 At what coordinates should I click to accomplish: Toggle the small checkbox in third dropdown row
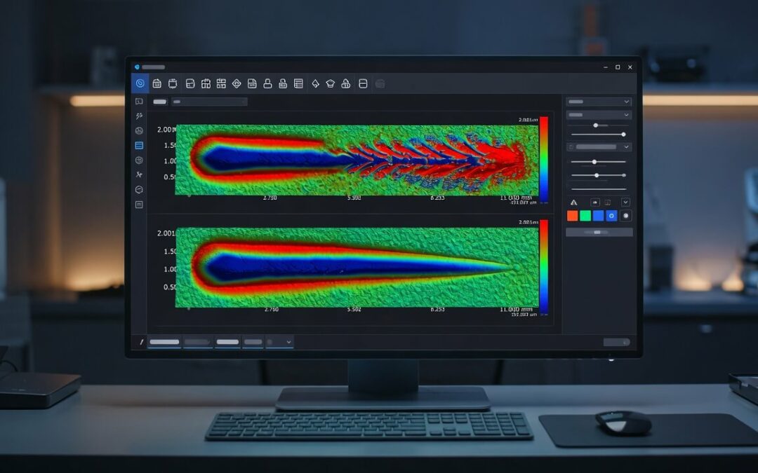click(x=571, y=146)
